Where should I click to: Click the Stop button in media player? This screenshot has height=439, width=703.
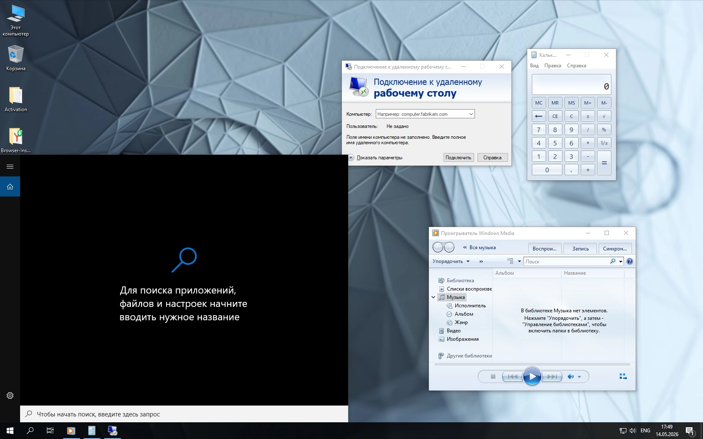pos(493,377)
